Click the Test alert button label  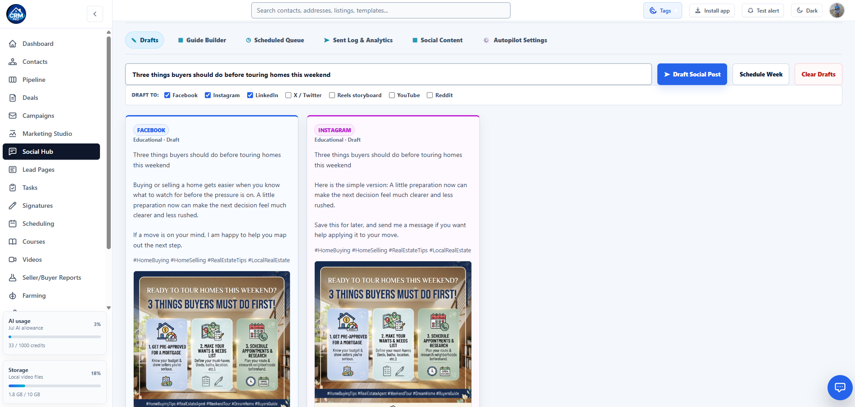point(768,11)
